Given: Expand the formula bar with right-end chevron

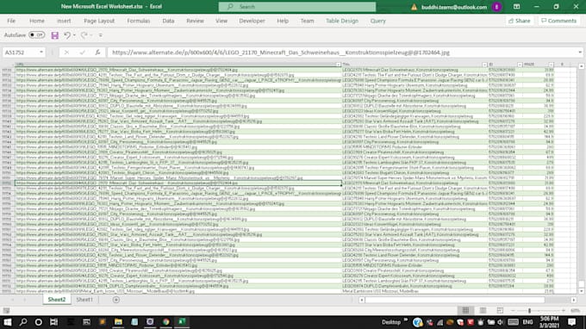Looking at the screenshot, I should coord(580,53).
